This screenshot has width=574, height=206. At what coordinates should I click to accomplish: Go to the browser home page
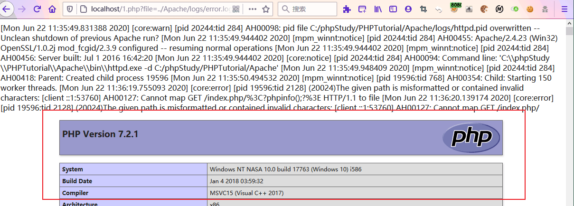click(52, 9)
